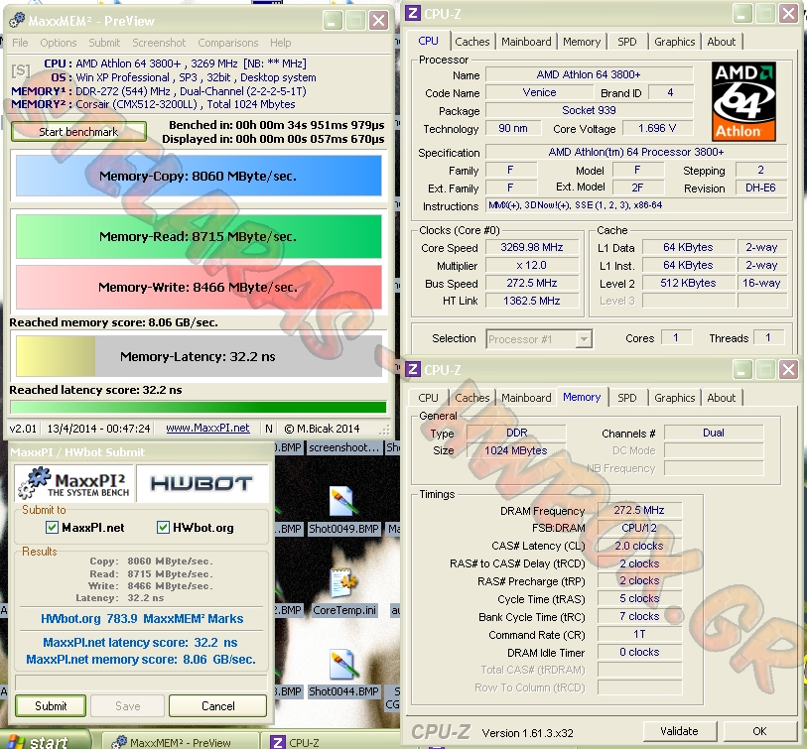The height and width of the screenshot is (749, 807).
Task: Click the green benchmark progress bar
Action: click(x=199, y=408)
